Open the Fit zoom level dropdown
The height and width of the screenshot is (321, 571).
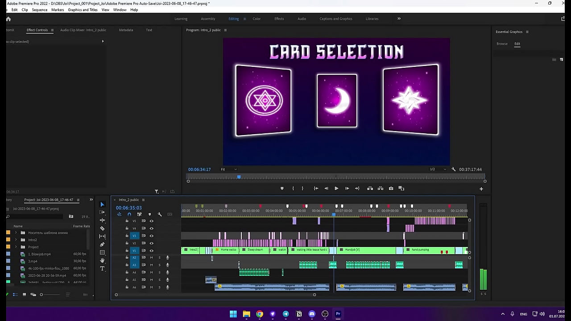(x=229, y=169)
